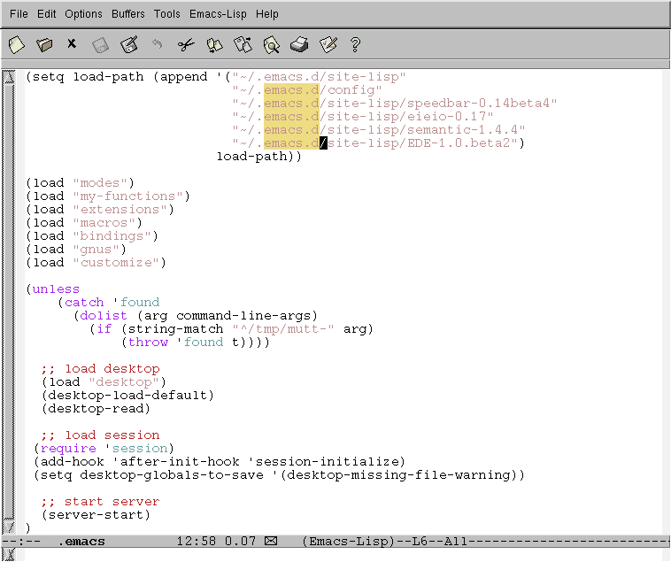Screen dimensions: 671x562
Task: Click the (desktop-read) line
Action: click(x=96, y=409)
